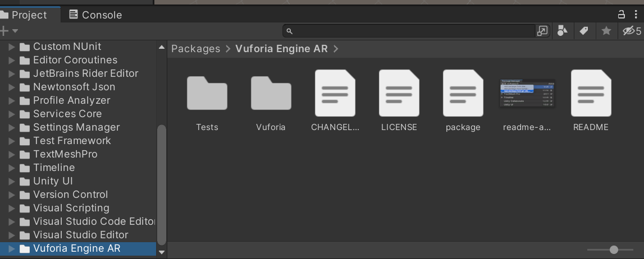This screenshot has width=644, height=259.
Task: Select the Project tab
Action: (x=29, y=15)
